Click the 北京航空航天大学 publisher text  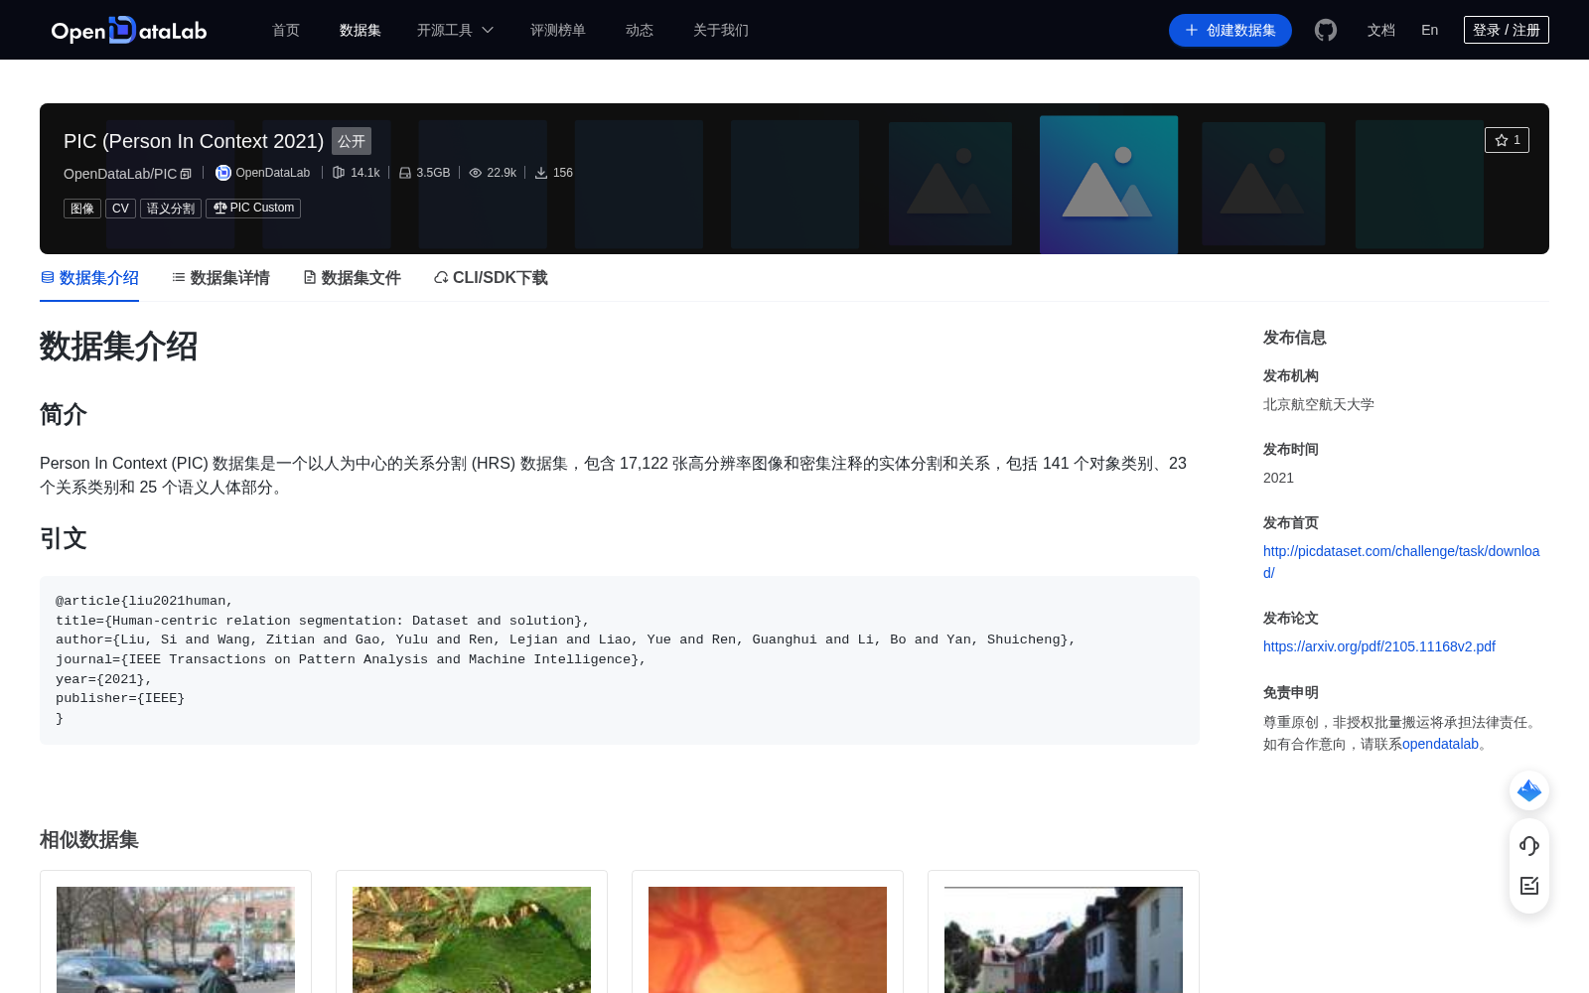(1319, 404)
